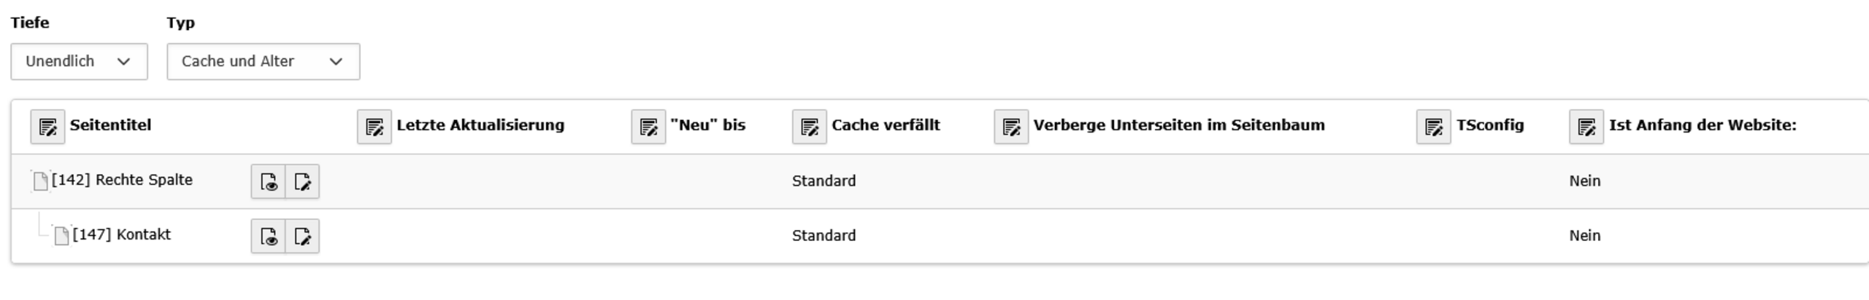Edit the Cache verfällt column field
This screenshot has width=1869, height=300.
click(x=810, y=127)
